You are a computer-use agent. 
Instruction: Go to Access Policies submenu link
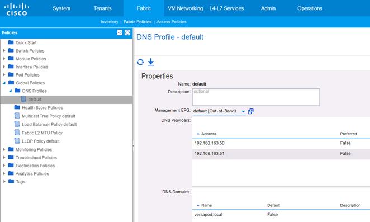click(x=172, y=22)
